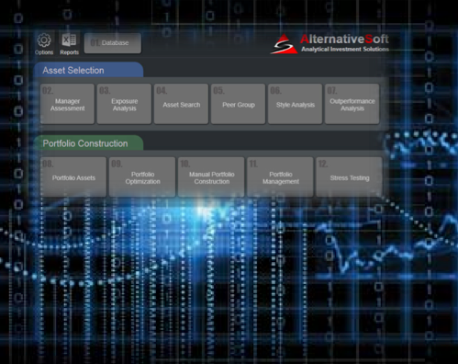The image size is (458, 364).
Task: Click the Options label under gear
Action: point(44,52)
